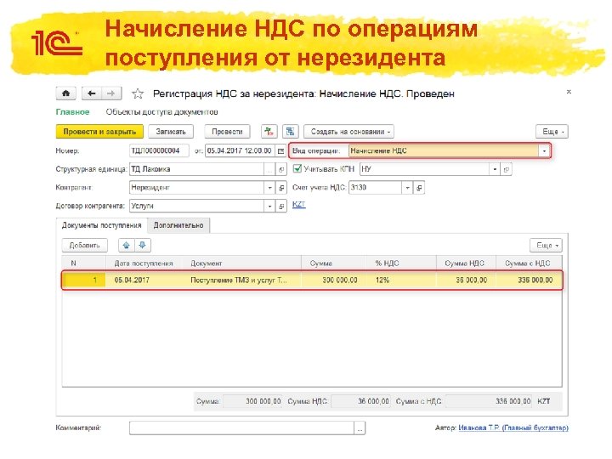This screenshot has height=459, width=612.
Task: Click the Провести button
Action: 227,132
